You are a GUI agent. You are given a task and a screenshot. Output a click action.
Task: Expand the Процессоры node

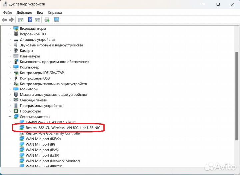10,111
